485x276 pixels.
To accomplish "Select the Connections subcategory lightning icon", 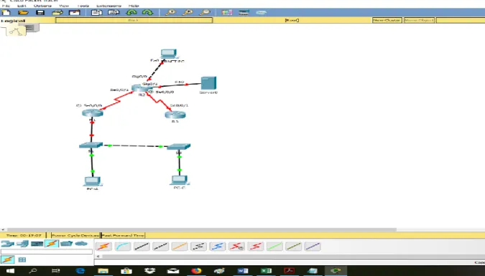I will point(7,260).
